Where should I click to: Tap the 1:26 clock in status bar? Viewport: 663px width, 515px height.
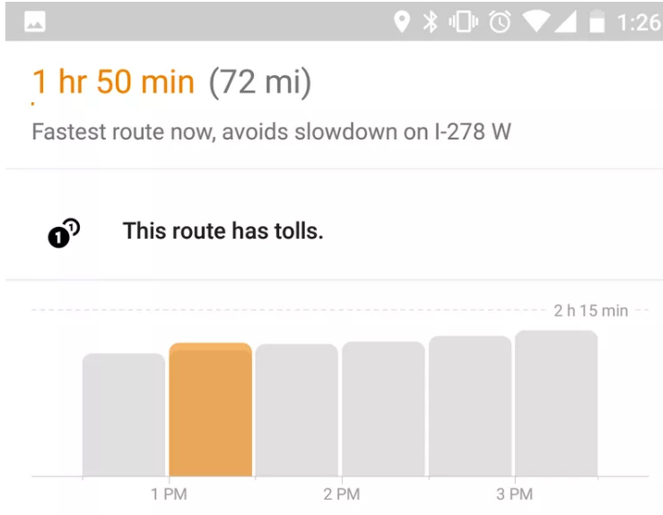click(638, 22)
